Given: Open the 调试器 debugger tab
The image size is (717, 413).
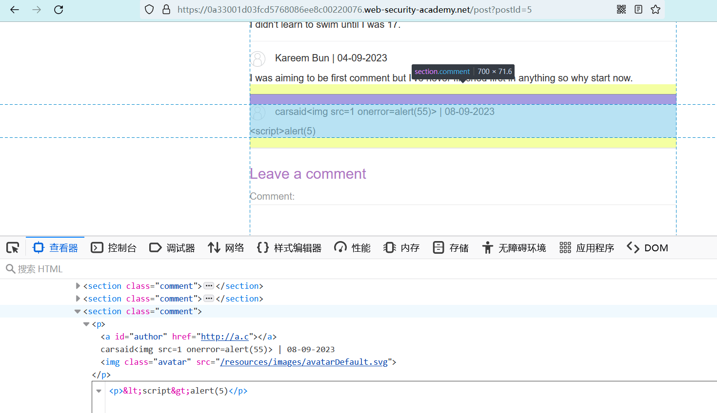Looking at the screenshot, I should 172,248.
